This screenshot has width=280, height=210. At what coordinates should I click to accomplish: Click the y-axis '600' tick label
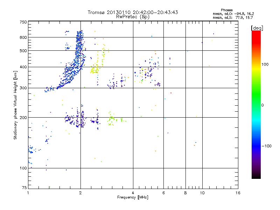(x=23, y=37)
